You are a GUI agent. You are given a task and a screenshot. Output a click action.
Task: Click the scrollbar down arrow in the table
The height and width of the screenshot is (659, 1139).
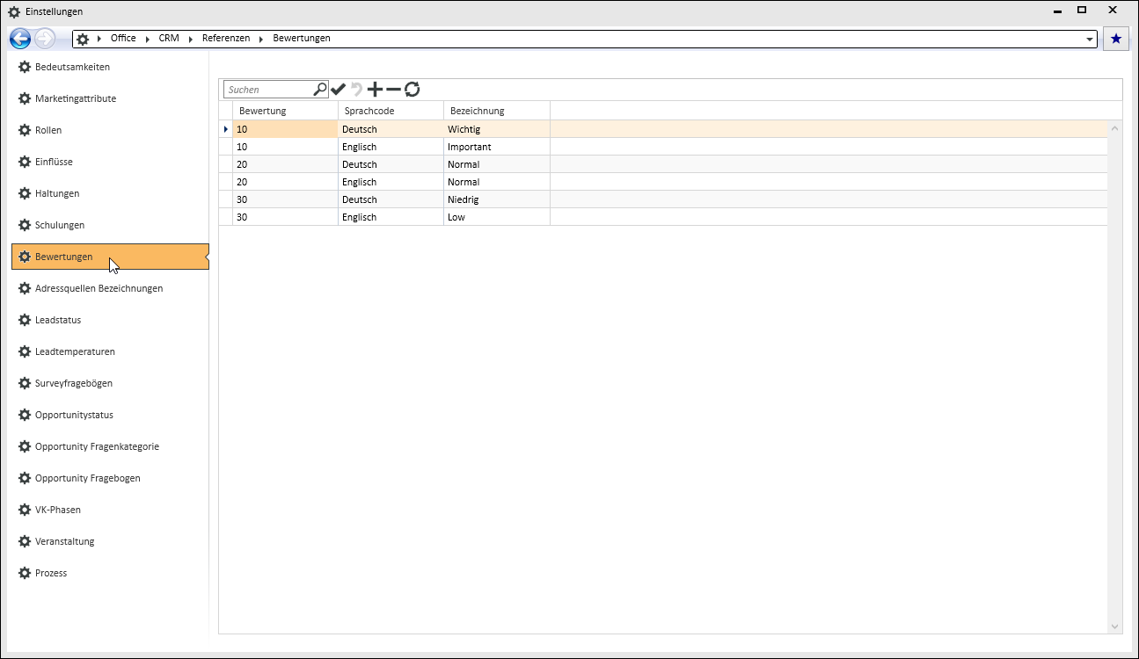pos(1115,626)
